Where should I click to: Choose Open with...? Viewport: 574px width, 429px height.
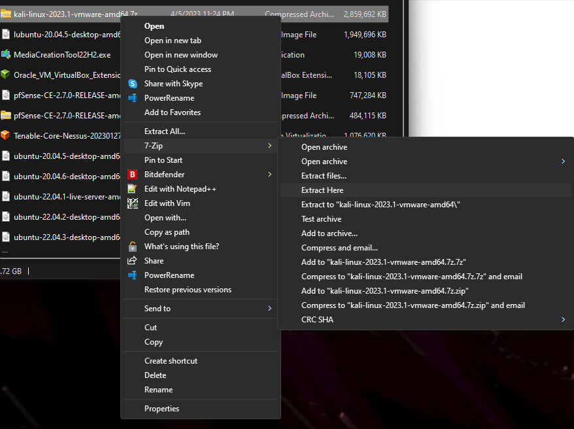165,218
